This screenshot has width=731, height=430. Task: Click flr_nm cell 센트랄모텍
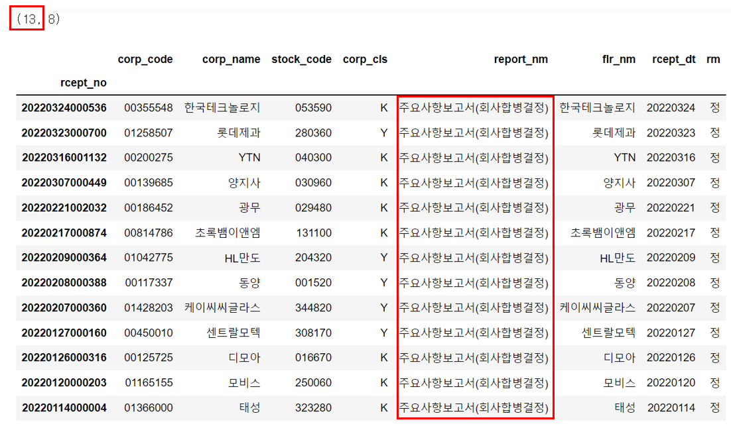(608, 333)
